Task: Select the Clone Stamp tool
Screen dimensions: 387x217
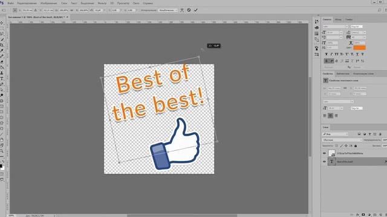Action: [2, 73]
